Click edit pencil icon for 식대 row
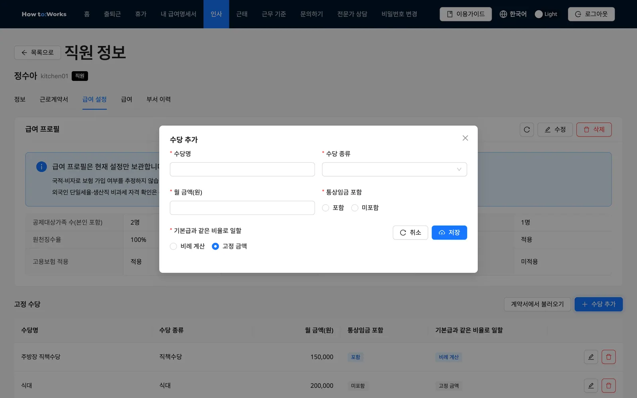 point(591,386)
